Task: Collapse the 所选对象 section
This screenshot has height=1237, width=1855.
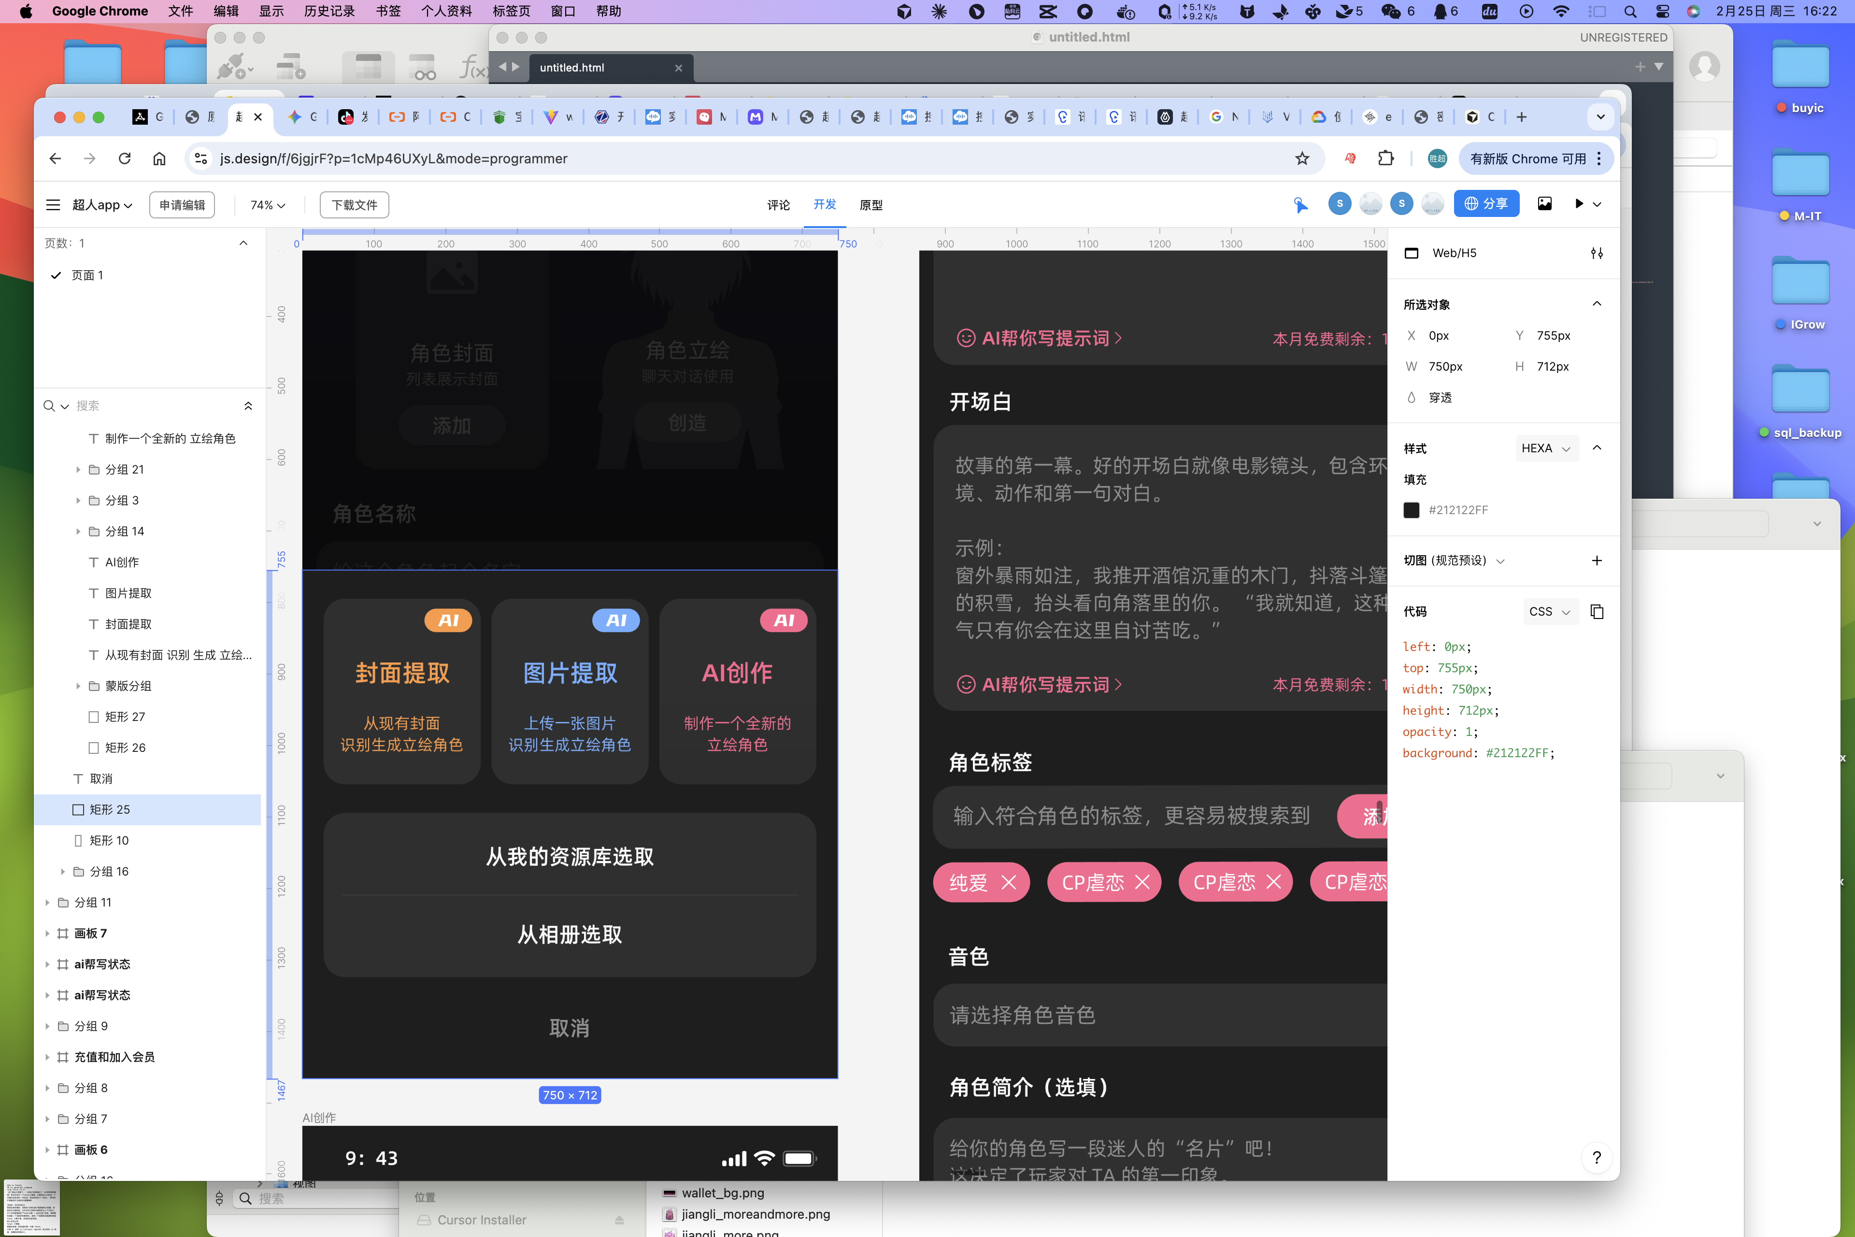Action: click(x=1596, y=304)
